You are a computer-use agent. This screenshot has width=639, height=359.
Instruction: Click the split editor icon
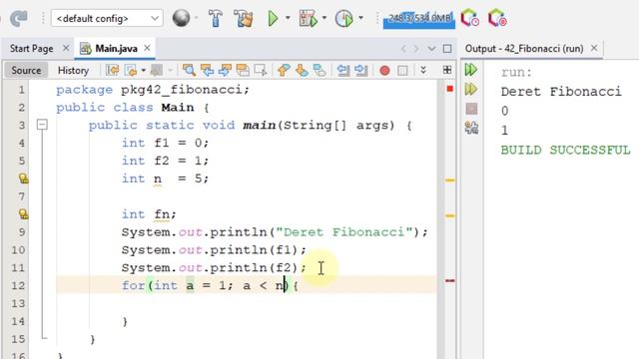coord(447,70)
